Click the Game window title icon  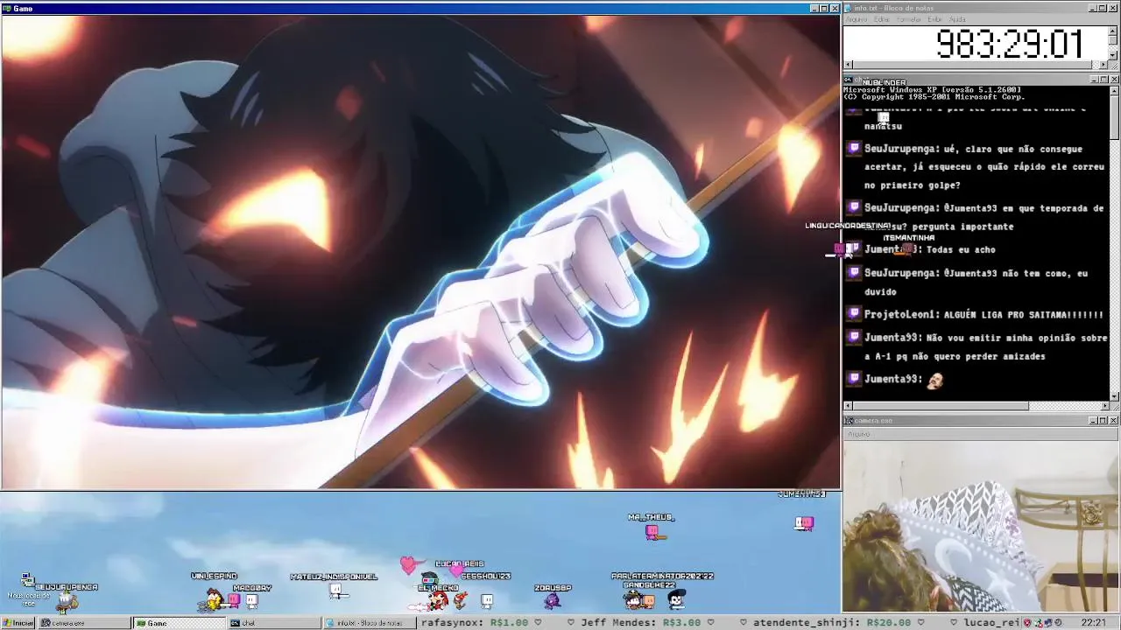point(7,8)
